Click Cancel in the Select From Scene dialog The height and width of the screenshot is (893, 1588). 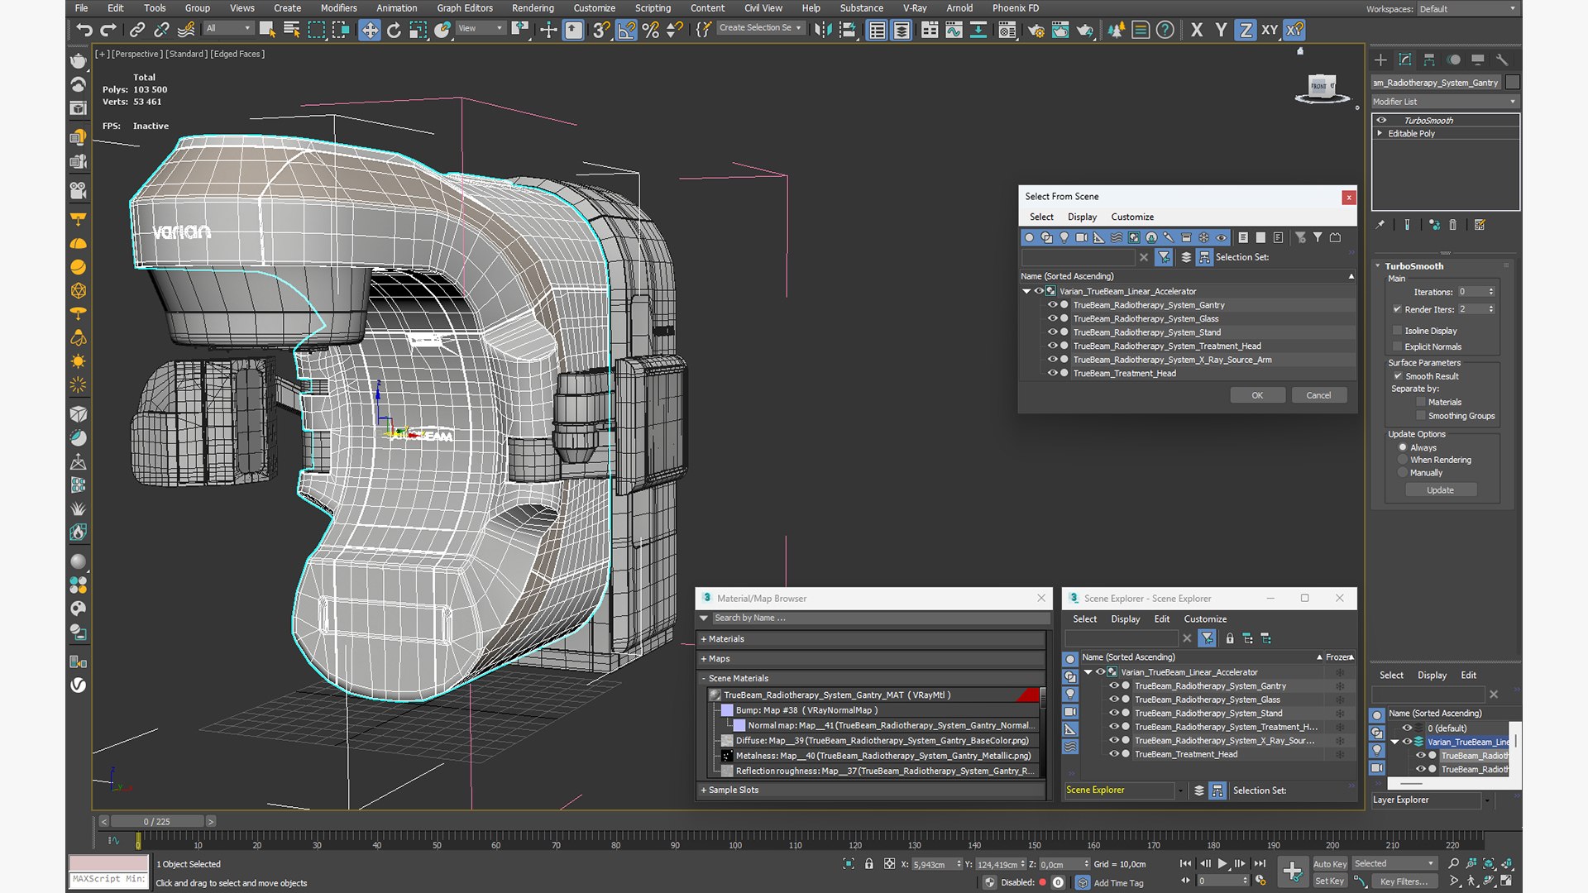click(1318, 395)
